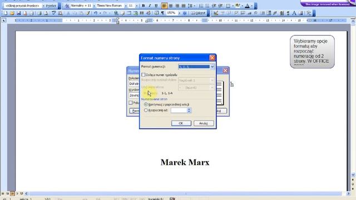
Task: Click the ruler tab selector icon
Action: pyautogui.click(x=4, y=21)
